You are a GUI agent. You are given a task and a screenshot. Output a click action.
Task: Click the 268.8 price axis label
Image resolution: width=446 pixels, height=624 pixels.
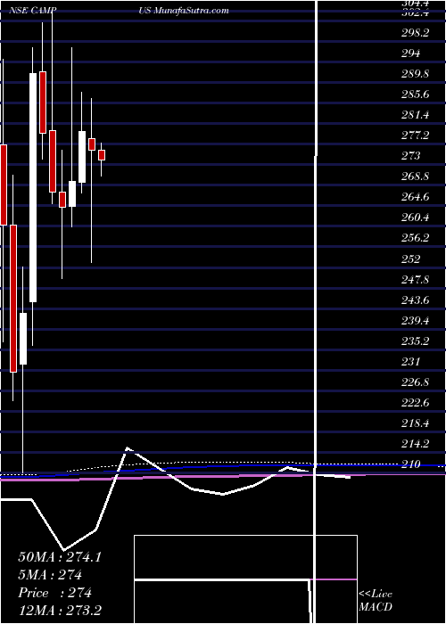(415, 177)
